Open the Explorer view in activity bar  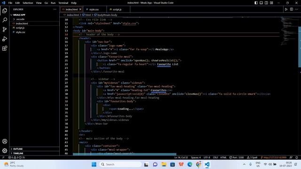(5, 10)
